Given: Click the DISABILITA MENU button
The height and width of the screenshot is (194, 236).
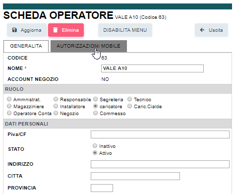Looking at the screenshot, I should [x=125, y=30].
